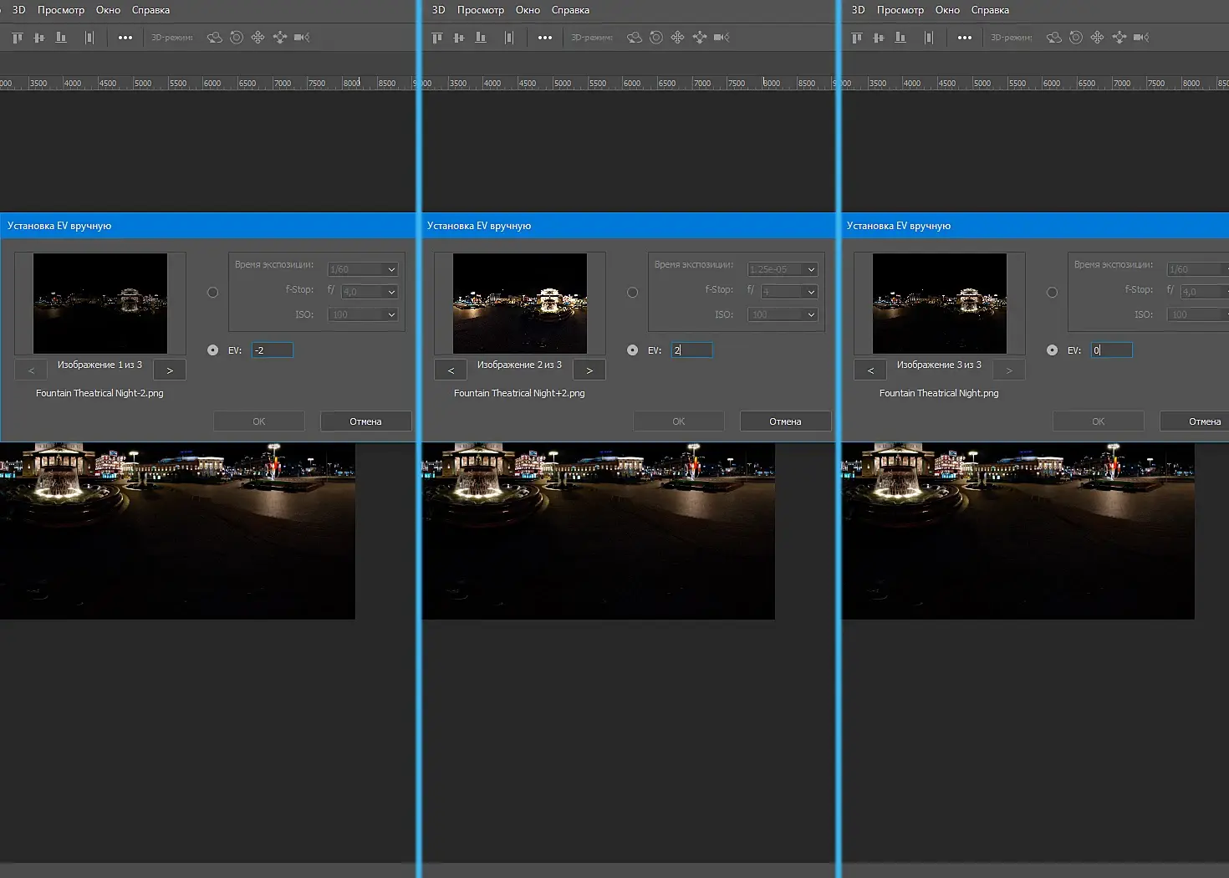Click EV input field containing -2
The height and width of the screenshot is (878, 1229).
point(273,350)
